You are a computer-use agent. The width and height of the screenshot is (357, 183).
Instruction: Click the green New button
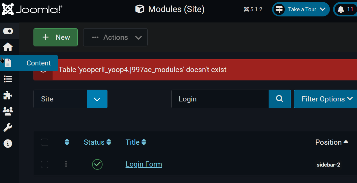[55, 37]
